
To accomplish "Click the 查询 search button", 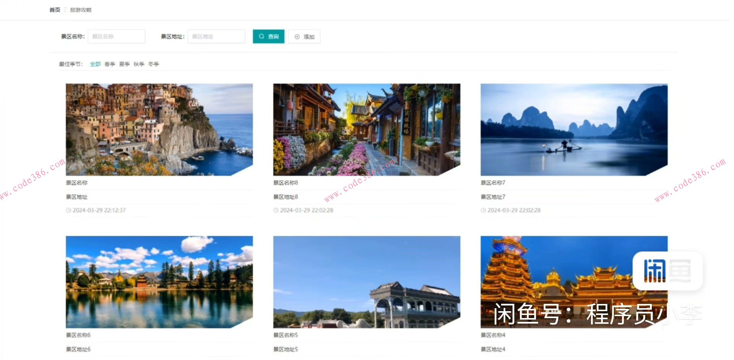I will pyautogui.click(x=268, y=37).
